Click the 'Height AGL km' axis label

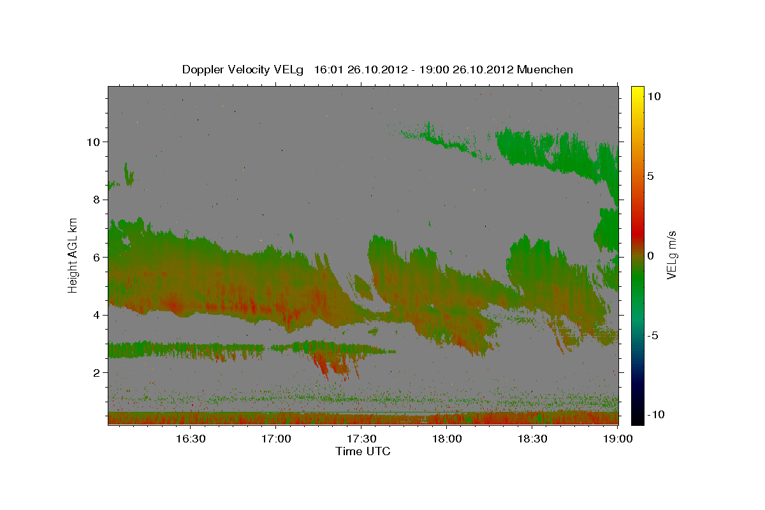click(x=73, y=255)
